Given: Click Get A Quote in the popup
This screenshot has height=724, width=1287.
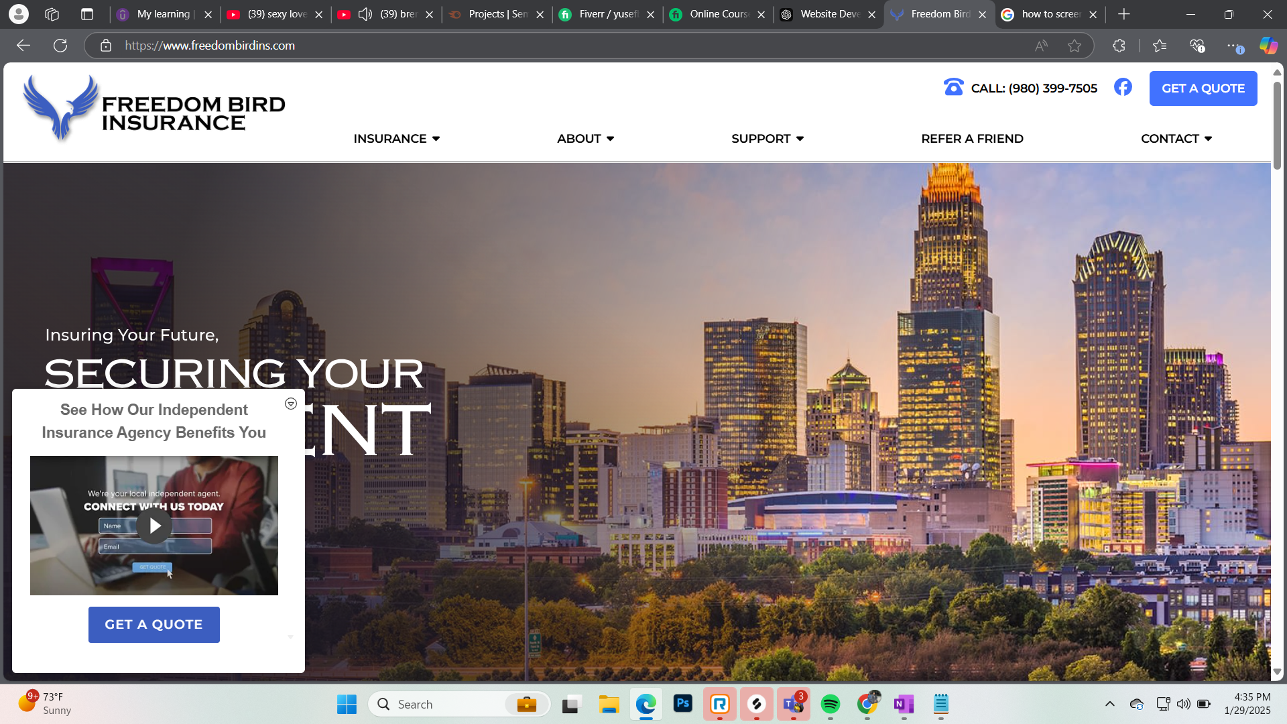Looking at the screenshot, I should 154,624.
